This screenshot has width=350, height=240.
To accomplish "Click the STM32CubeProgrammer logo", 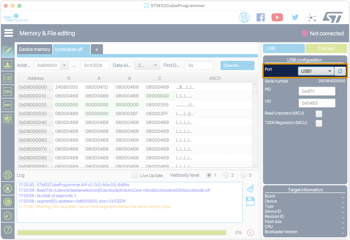I will pos(16,18).
